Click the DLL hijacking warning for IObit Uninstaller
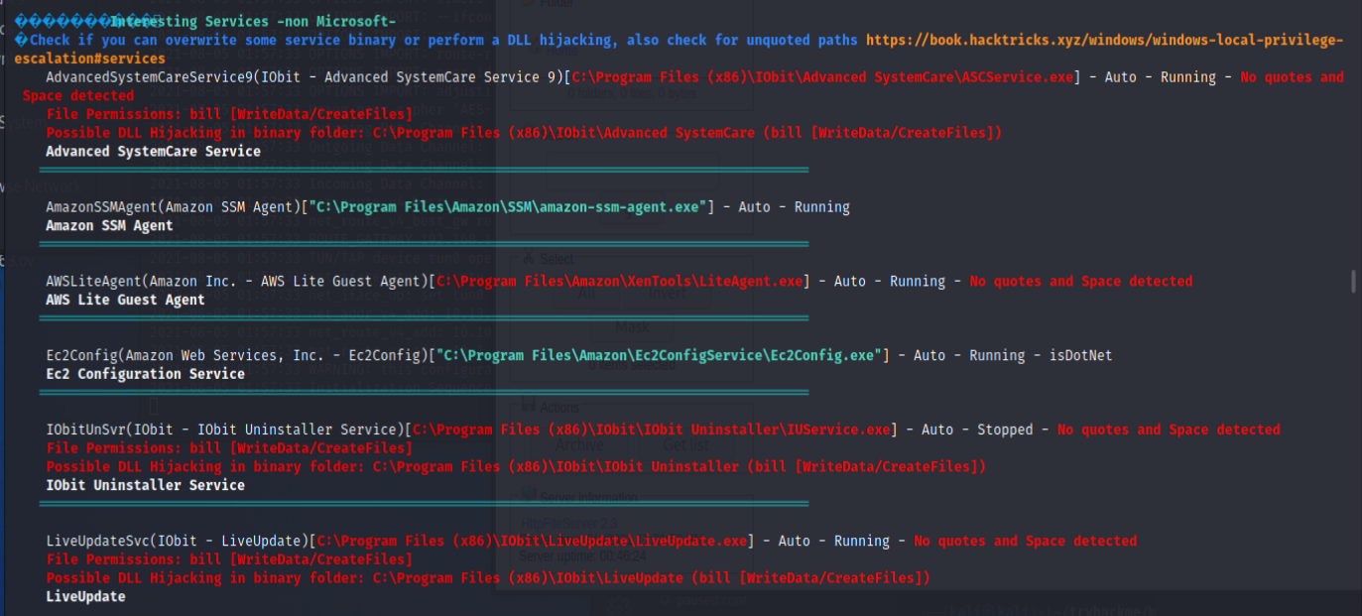1362x616 pixels. point(516,466)
